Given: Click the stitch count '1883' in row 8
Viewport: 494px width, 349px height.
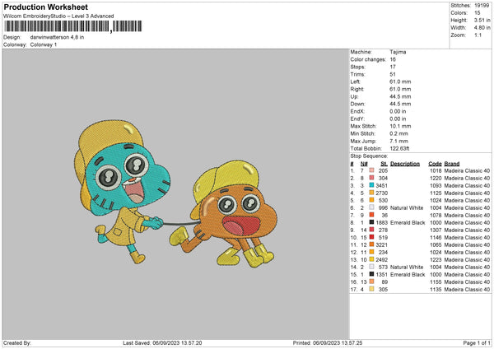Looking at the screenshot, I should pyautogui.click(x=381, y=223).
